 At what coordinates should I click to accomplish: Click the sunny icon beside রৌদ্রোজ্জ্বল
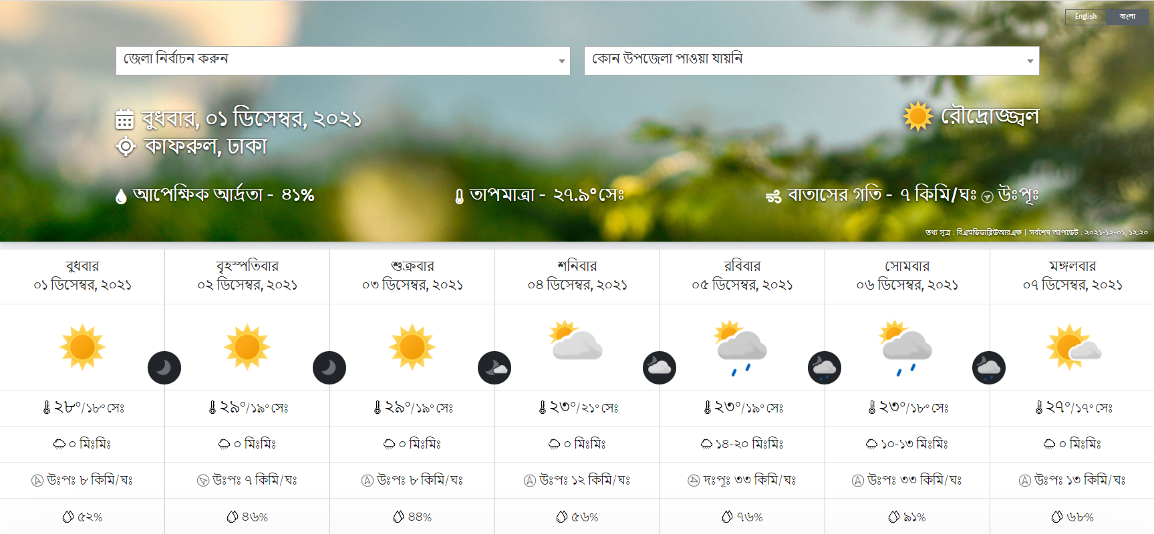pos(918,116)
